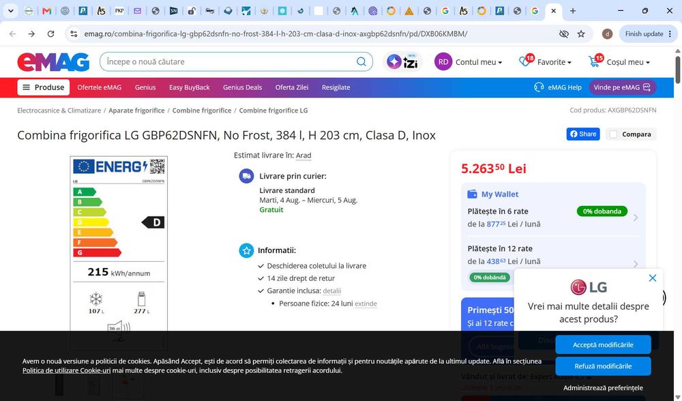
Task: Click the search magnifier icon
Action: [x=361, y=62]
